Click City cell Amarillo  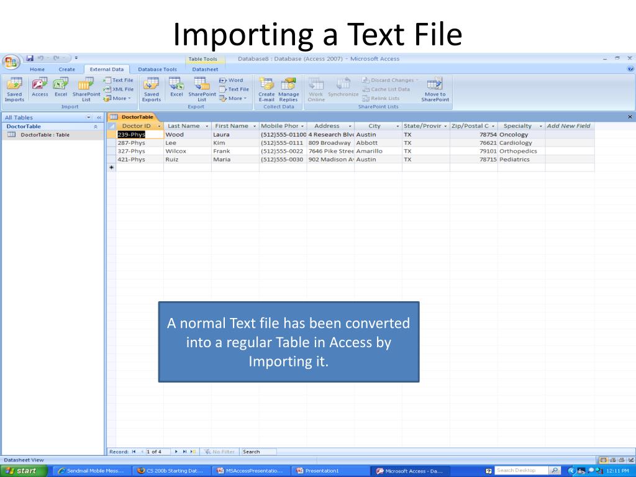tap(378, 152)
